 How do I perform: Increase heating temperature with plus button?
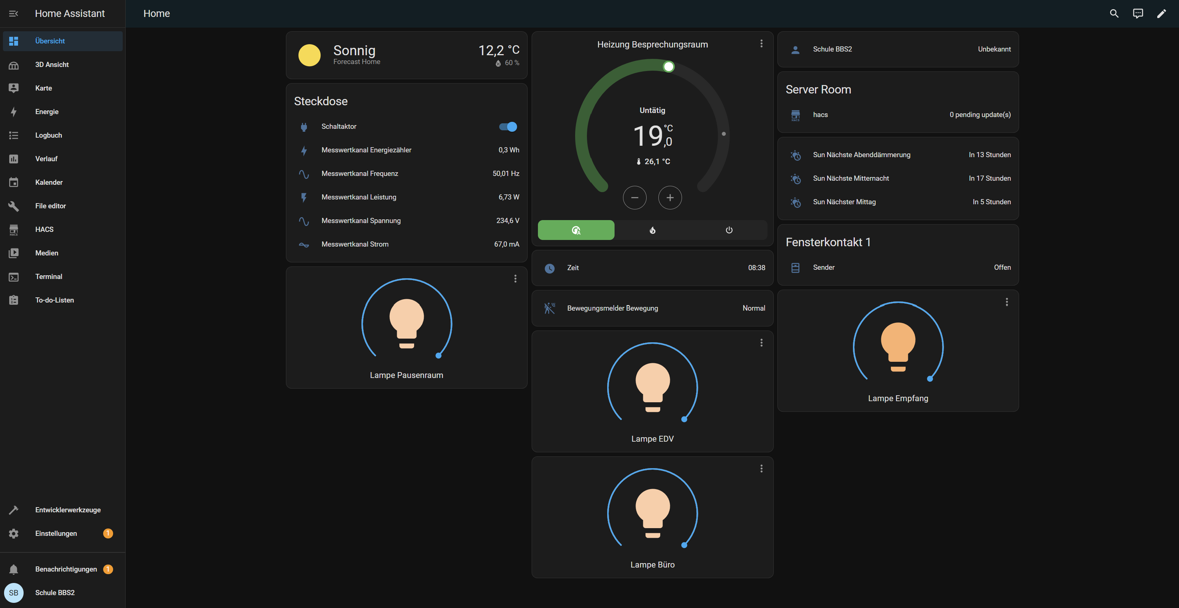point(669,198)
